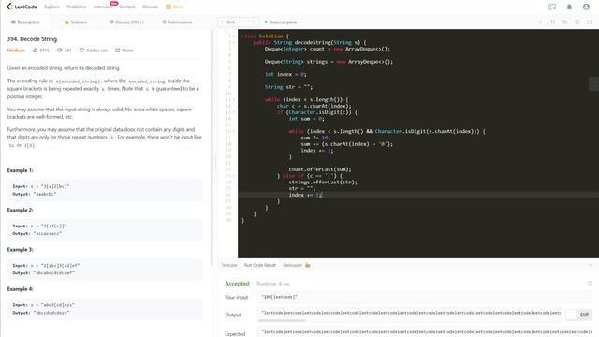The width and height of the screenshot is (599, 337).
Task: Collapse code fold at line 1
Action: click(234, 36)
